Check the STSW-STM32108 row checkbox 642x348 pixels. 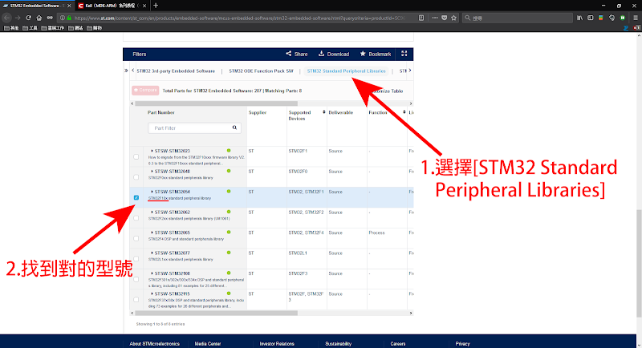point(136,279)
